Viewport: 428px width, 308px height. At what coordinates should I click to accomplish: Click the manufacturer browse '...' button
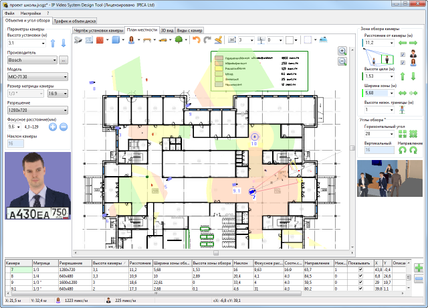64,60
